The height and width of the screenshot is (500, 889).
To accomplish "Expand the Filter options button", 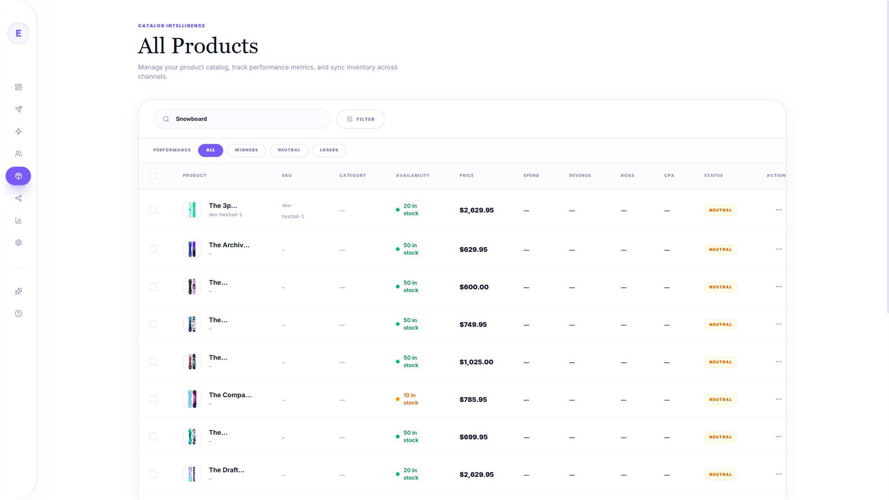I will [x=361, y=119].
